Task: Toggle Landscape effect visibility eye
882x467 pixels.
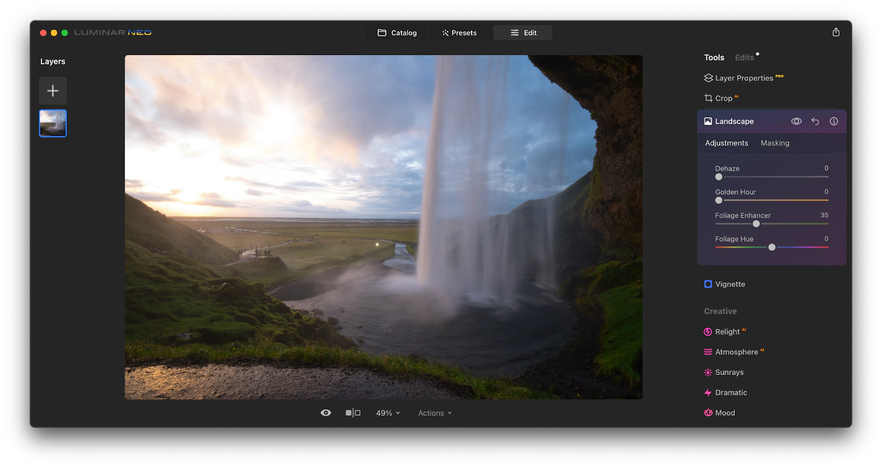Action: pos(796,121)
